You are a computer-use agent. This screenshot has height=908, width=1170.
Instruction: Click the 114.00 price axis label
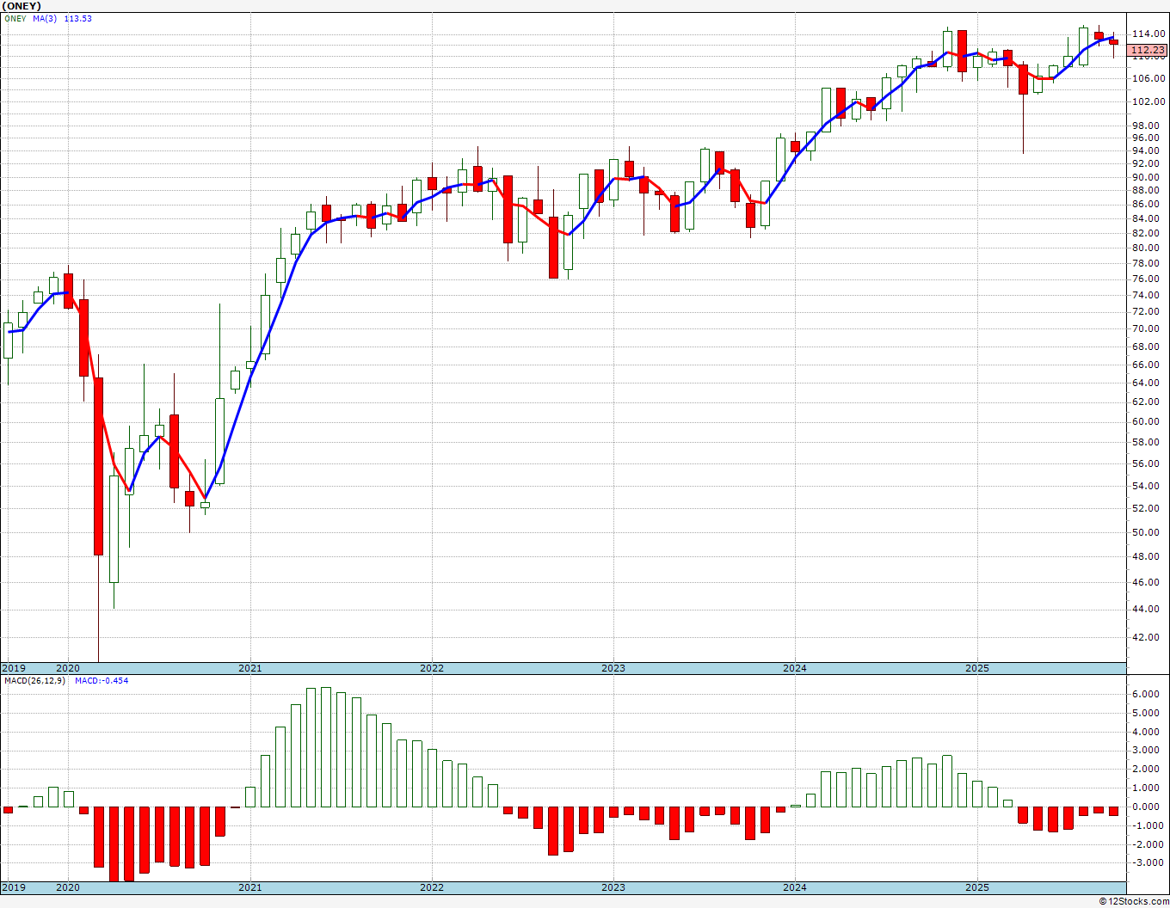pos(1148,34)
